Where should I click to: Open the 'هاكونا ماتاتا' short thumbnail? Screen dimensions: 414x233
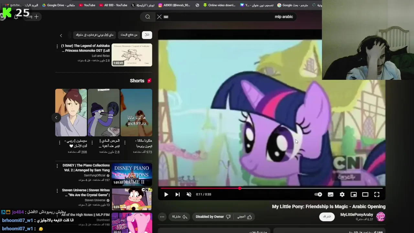pos(136,113)
